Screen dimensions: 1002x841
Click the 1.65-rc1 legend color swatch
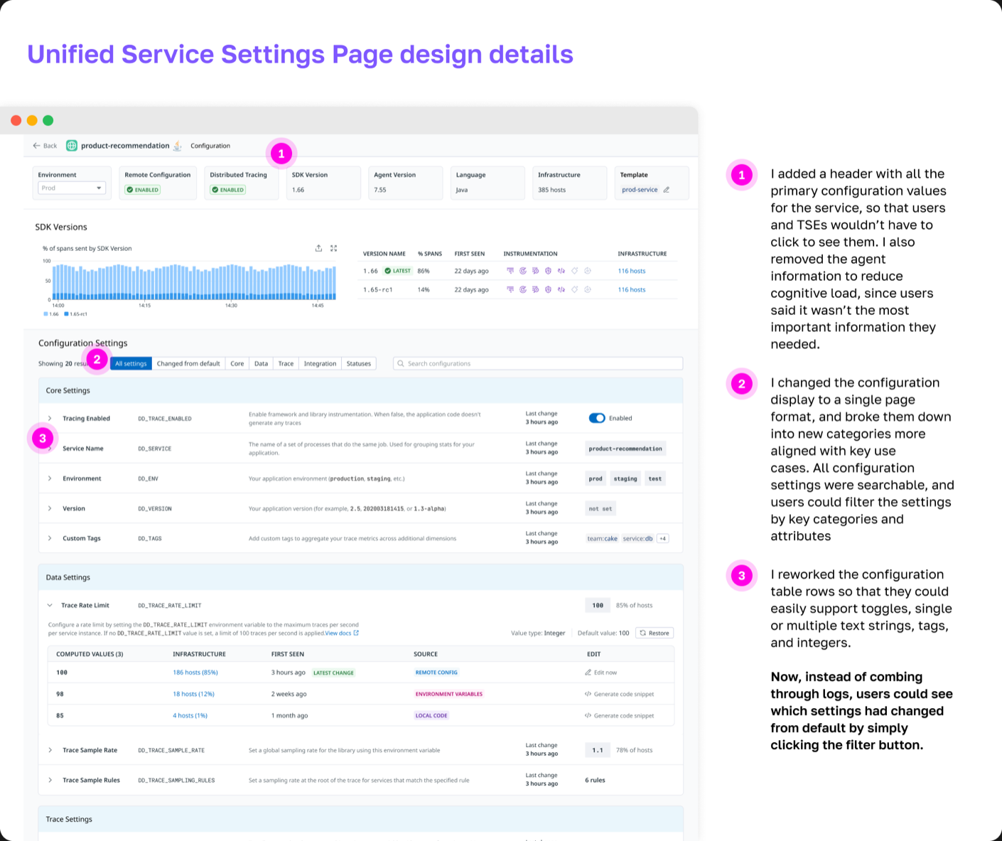(67, 314)
